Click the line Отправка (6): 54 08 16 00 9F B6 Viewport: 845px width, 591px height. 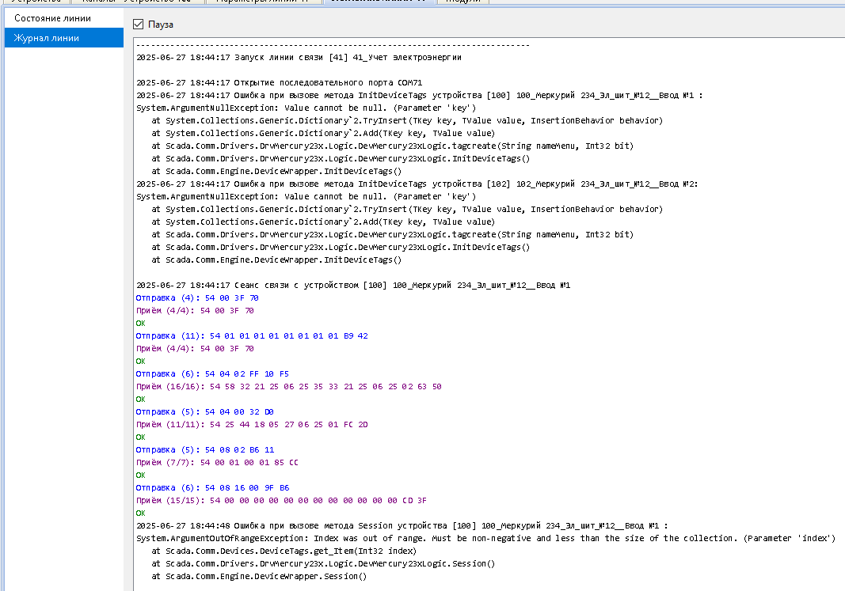tap(212, 487)
